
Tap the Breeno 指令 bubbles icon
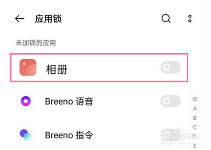click(26, 135)
